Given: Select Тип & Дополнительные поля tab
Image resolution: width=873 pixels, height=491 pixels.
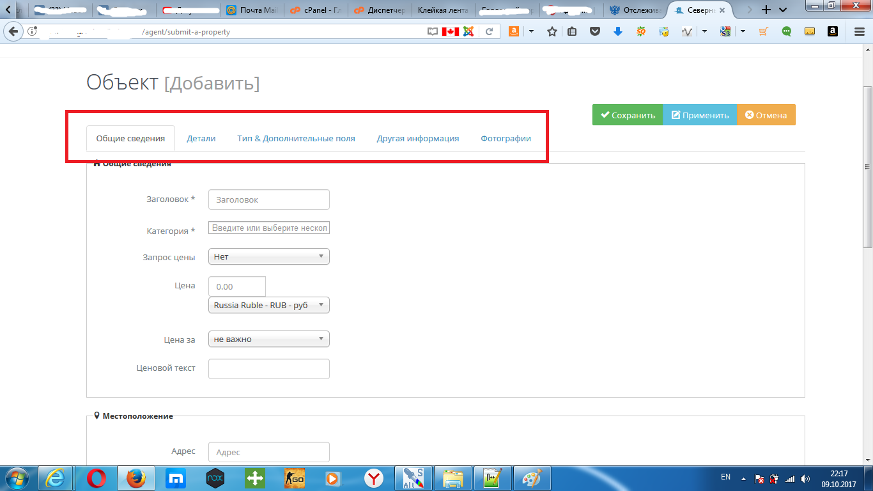Looking at the screenshot, I should click(x=296, y=138).
